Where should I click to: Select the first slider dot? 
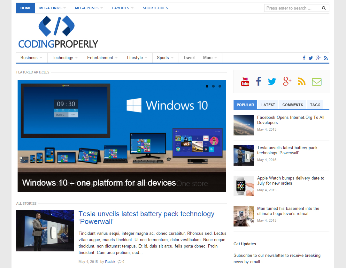pyautogui.click(x=207, y=86)
